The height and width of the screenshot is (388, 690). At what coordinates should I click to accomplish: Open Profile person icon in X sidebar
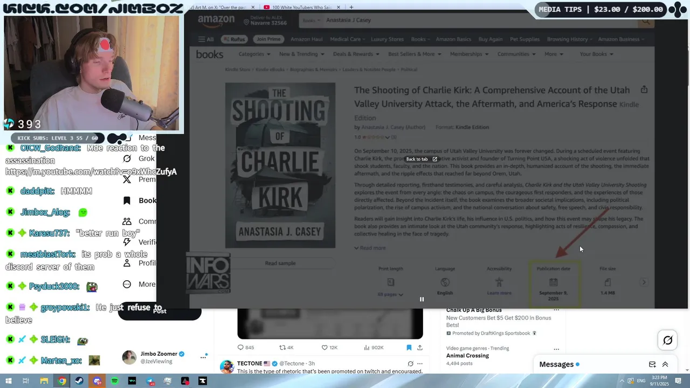127,263
